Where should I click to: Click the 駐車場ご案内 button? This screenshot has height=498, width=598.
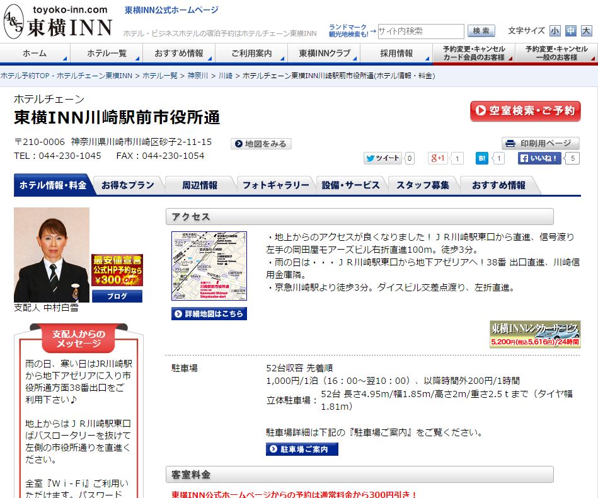[302, 449]
